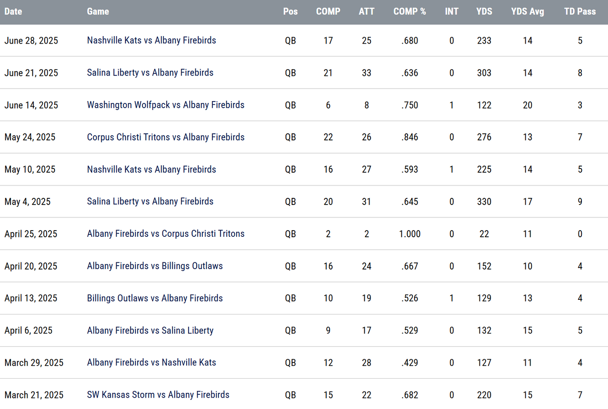
Task: Open May 24 Corpus Christi Tritons vs Albany Firebirds
Action: [166, 137]
